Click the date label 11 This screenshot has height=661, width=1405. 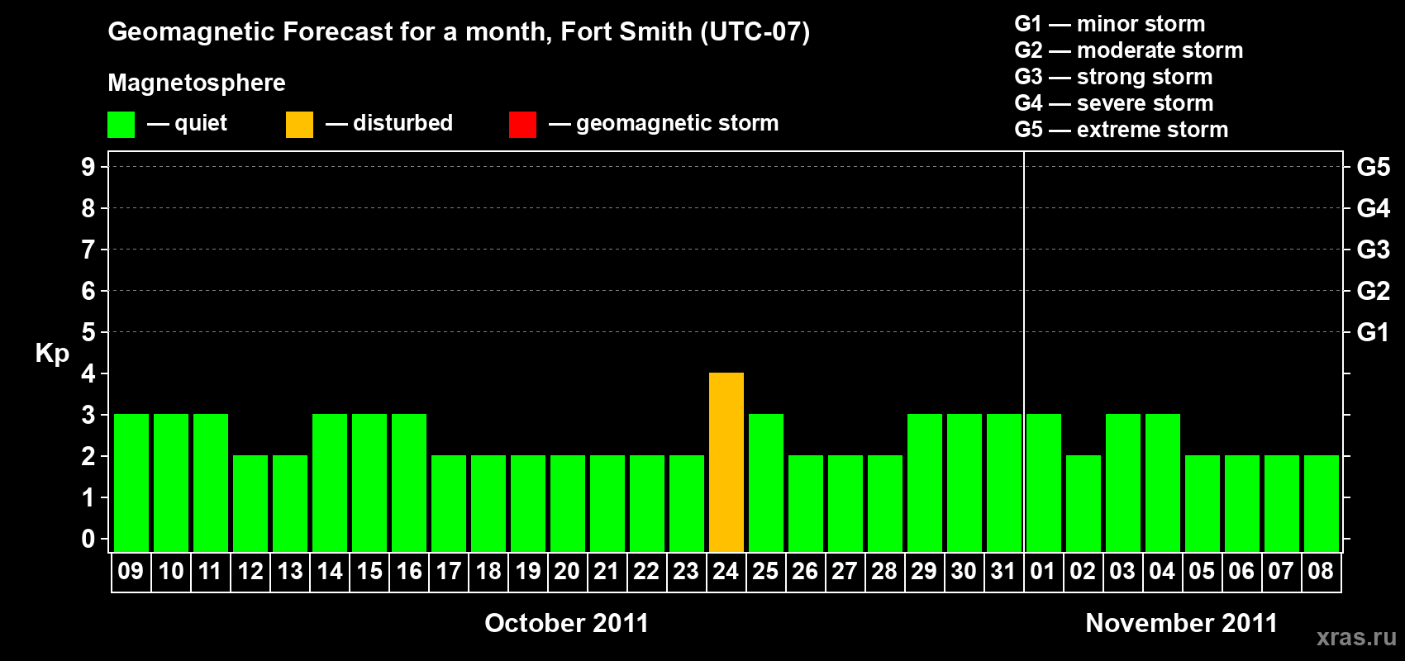[x=210, y=571]
